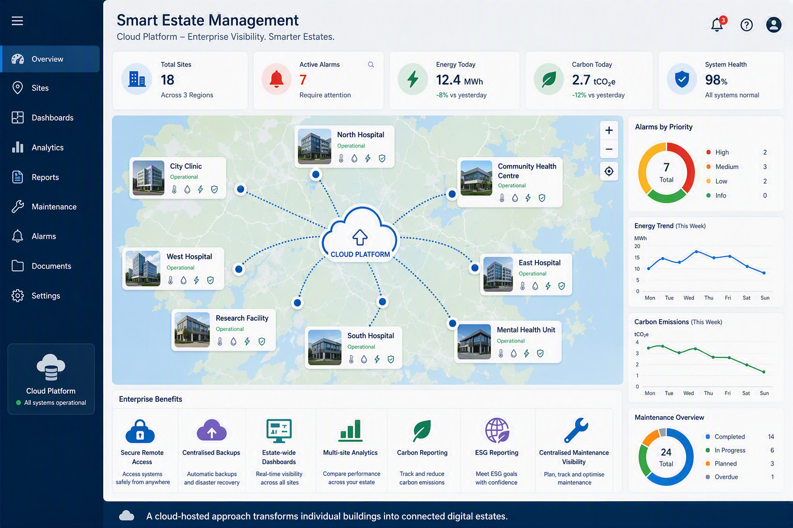Click the Mental Health Unit building thumbnail
Screen dimensions: 793x528
[x=474, y=342]
